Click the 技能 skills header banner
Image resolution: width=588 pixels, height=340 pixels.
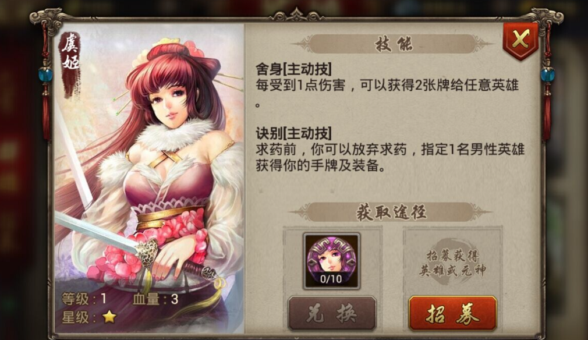(392, 44)
